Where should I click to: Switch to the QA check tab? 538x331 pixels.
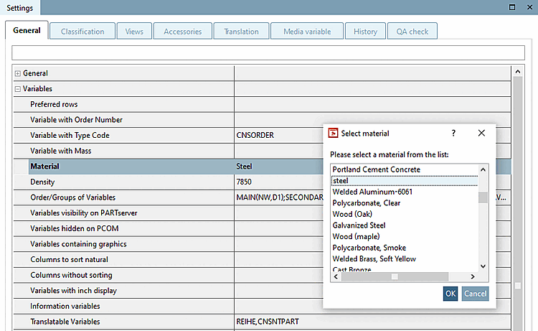coord(412,32)
